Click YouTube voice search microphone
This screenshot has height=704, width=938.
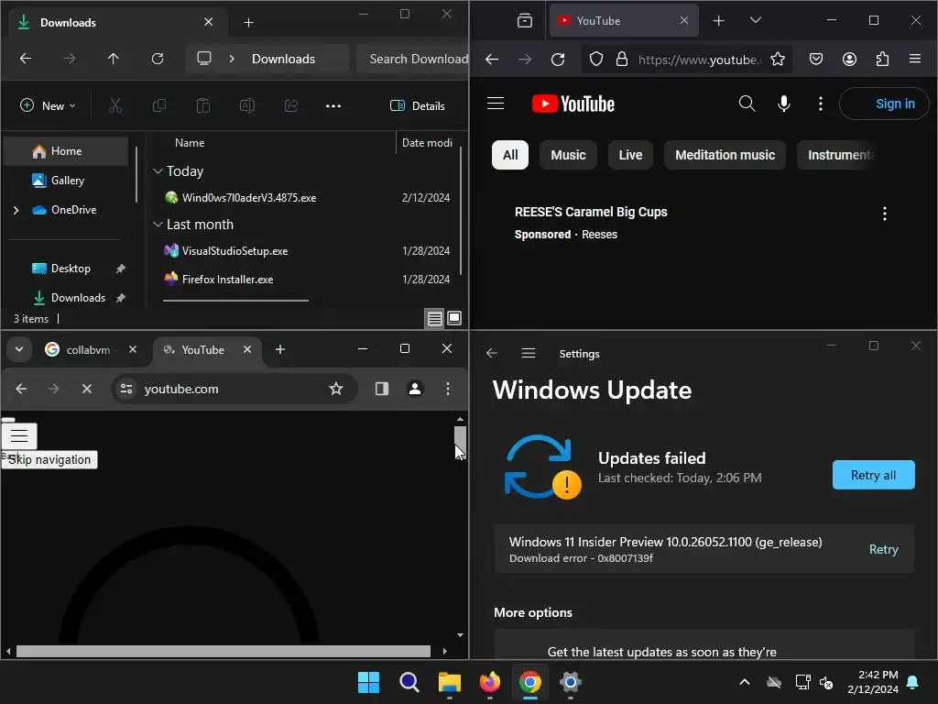[784, 104]
